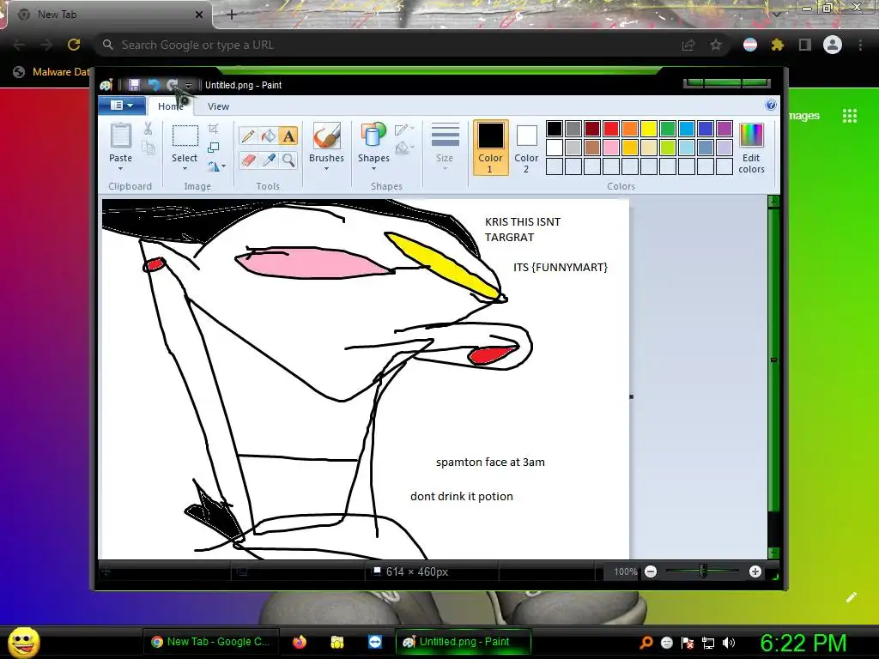Open the Google apps grid icon
The width and height of the screenshot is (879, 659).
[x=850, y=116]
